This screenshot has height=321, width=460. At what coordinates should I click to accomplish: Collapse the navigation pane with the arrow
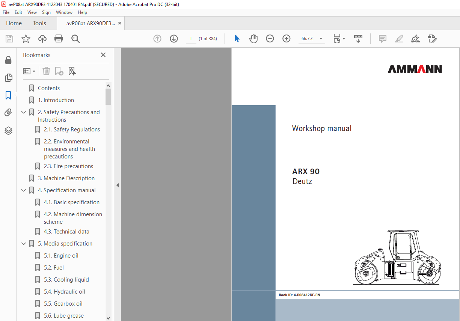tap(117, 185)
